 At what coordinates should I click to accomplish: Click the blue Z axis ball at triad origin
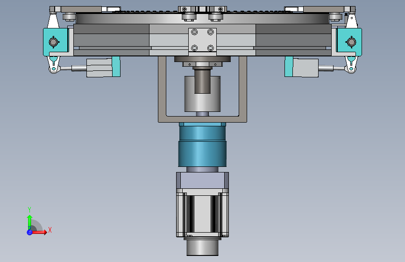(29, 232)
